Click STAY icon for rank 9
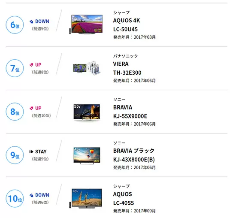 pos(31,151)
